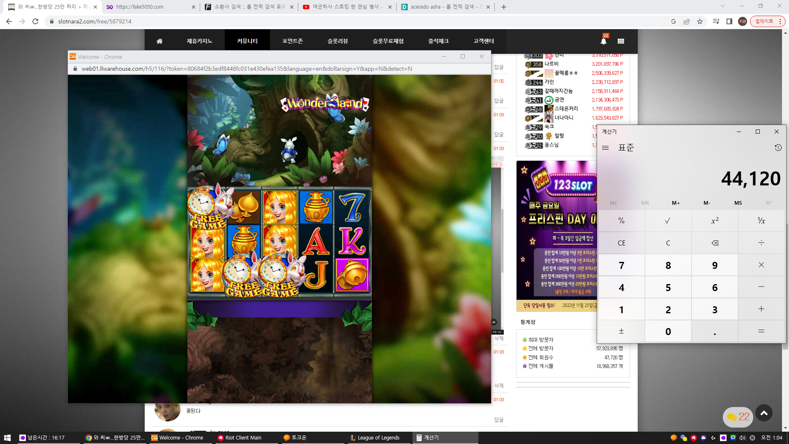This screenshot has height=444, width=789.
Task: Open the 고객센터 menu
Action: coord(484,41)
